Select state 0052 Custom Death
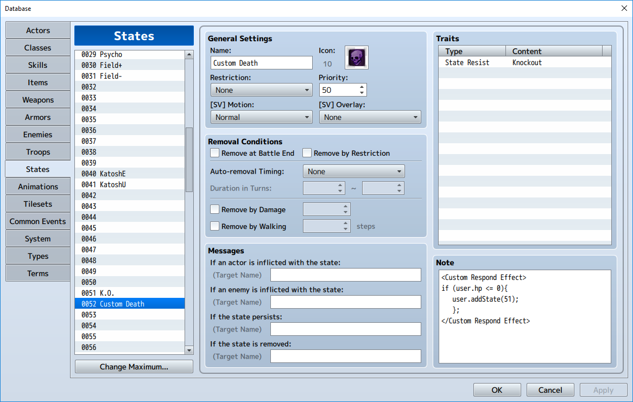The image size is (633, 402). (x=130, y=304)
